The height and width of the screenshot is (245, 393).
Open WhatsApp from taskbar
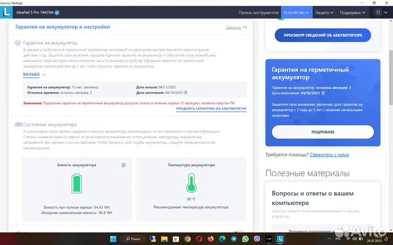click(246, 239)
